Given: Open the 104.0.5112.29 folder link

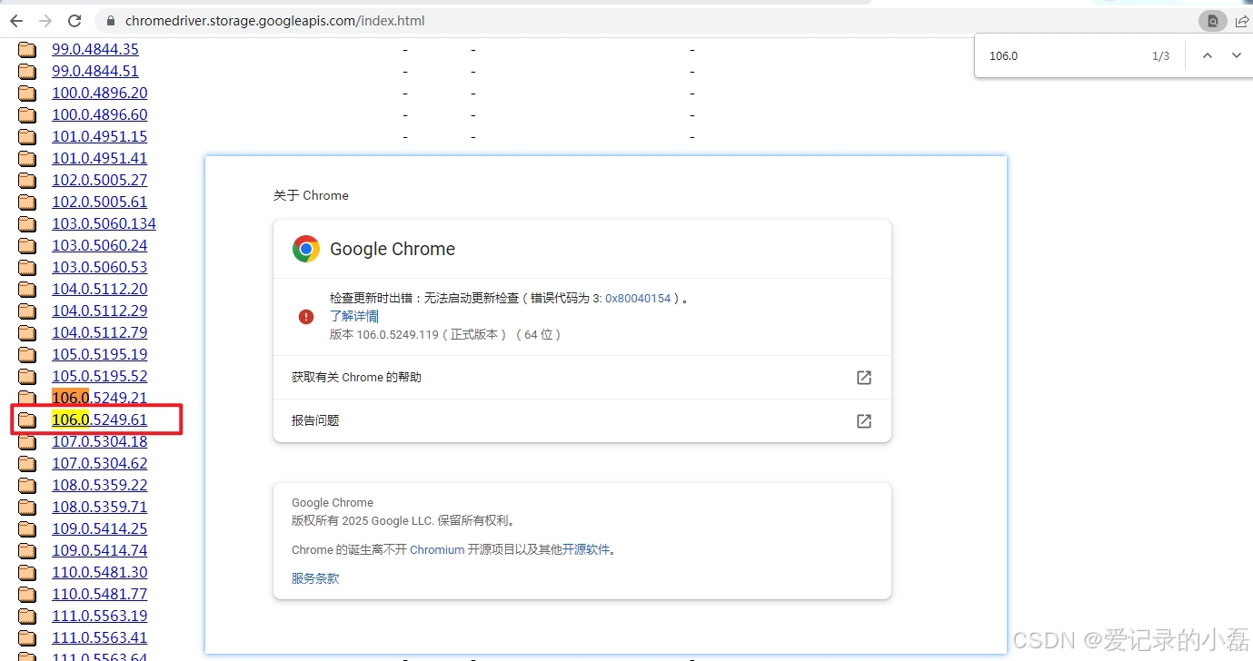Looking at the screenshot, I should point(99,311).
